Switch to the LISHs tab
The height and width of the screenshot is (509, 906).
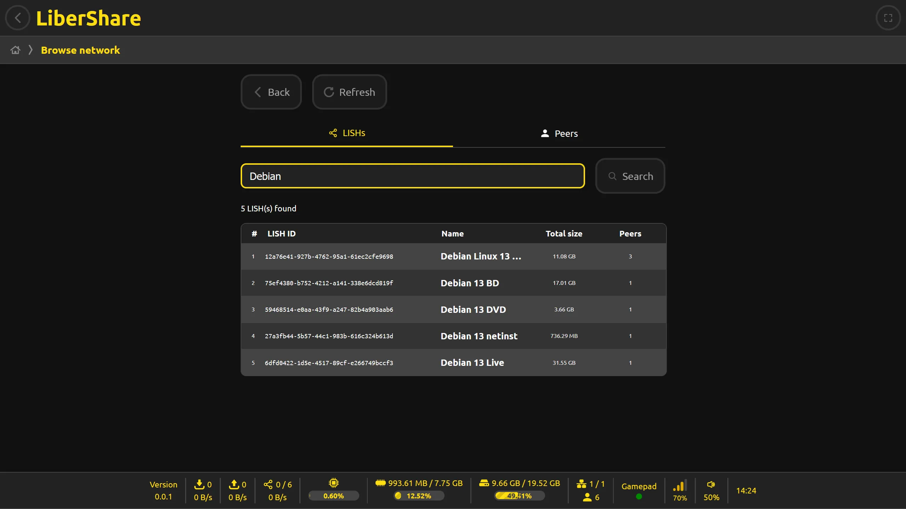pos(347,133)
